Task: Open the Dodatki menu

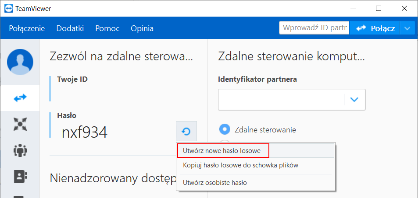Action: 70,28
